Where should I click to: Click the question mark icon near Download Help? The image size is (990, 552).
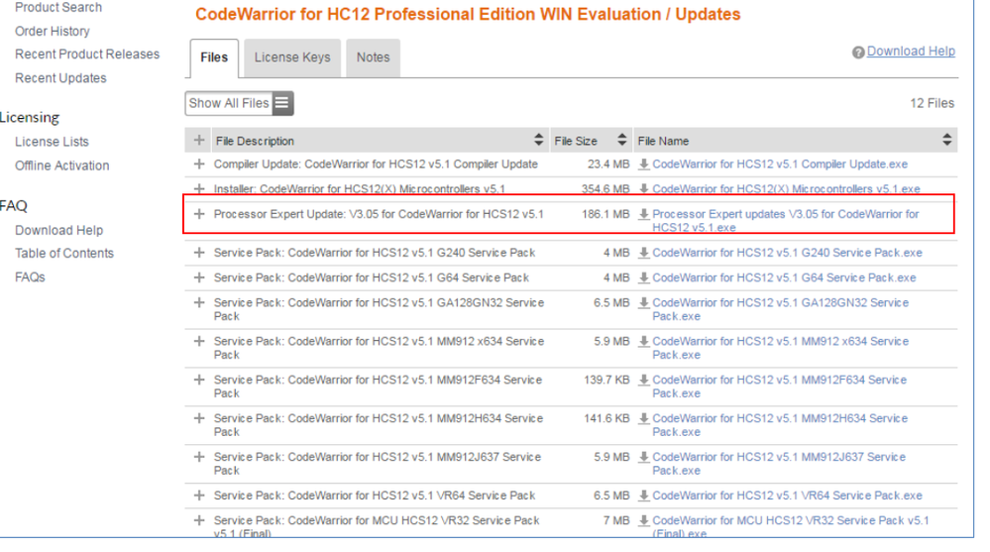tap(858, 53)
